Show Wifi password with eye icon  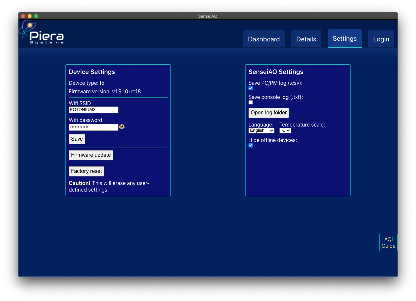click(122, 127)
